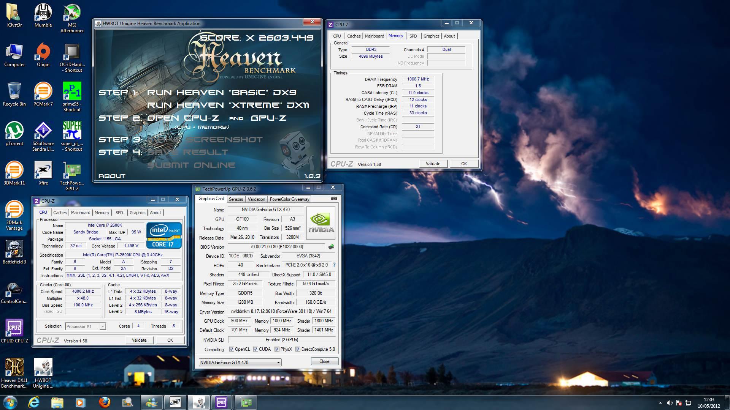Click OK in memory CPU-Z window
The width and height of the screenshot is (730, 410).
tap(464, 164)
